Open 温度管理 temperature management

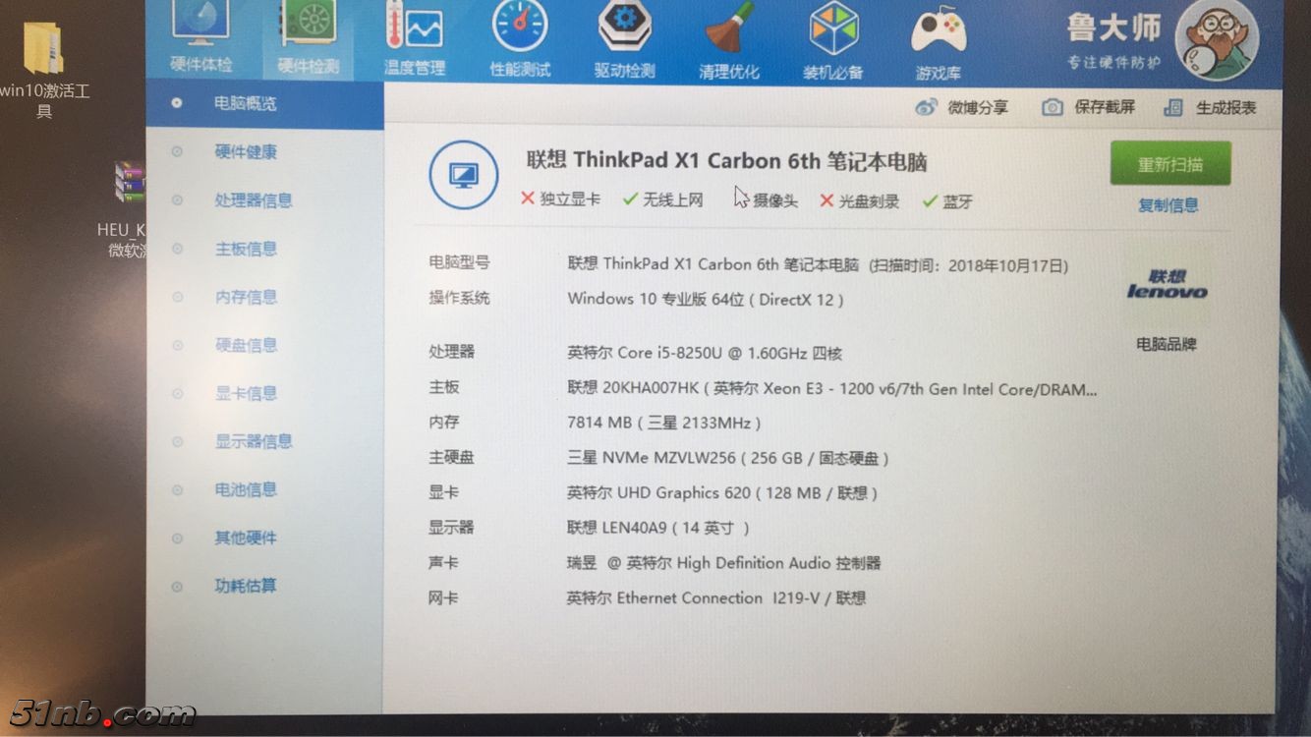(x=416, y=39)
